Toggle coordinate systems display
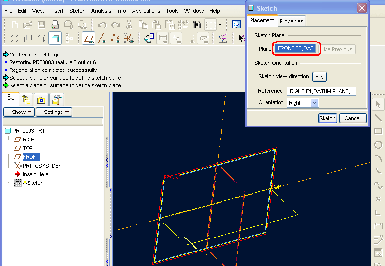The height and width of the screenshot is (266, 385). (129, 39)
